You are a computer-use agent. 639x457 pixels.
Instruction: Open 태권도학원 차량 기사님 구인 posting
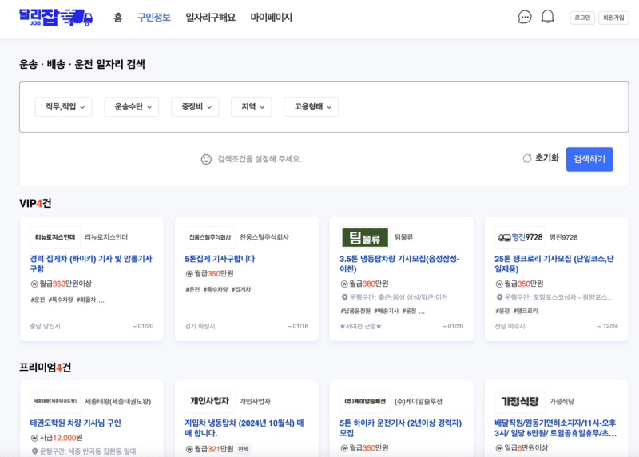pyautogui.click(x=75, y=423)
